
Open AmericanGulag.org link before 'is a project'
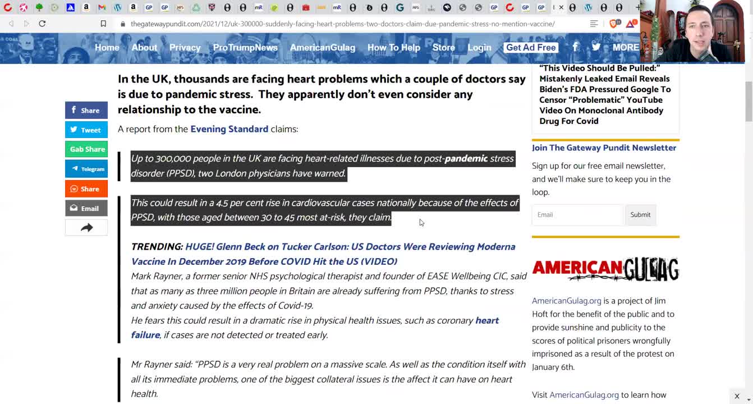(567, 301)
